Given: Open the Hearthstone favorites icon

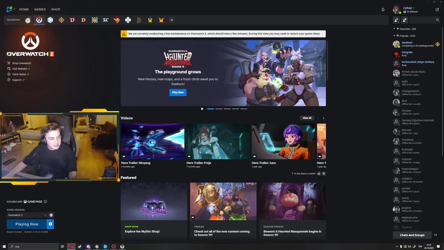Looking at the screenshot, I should (61, 20).
